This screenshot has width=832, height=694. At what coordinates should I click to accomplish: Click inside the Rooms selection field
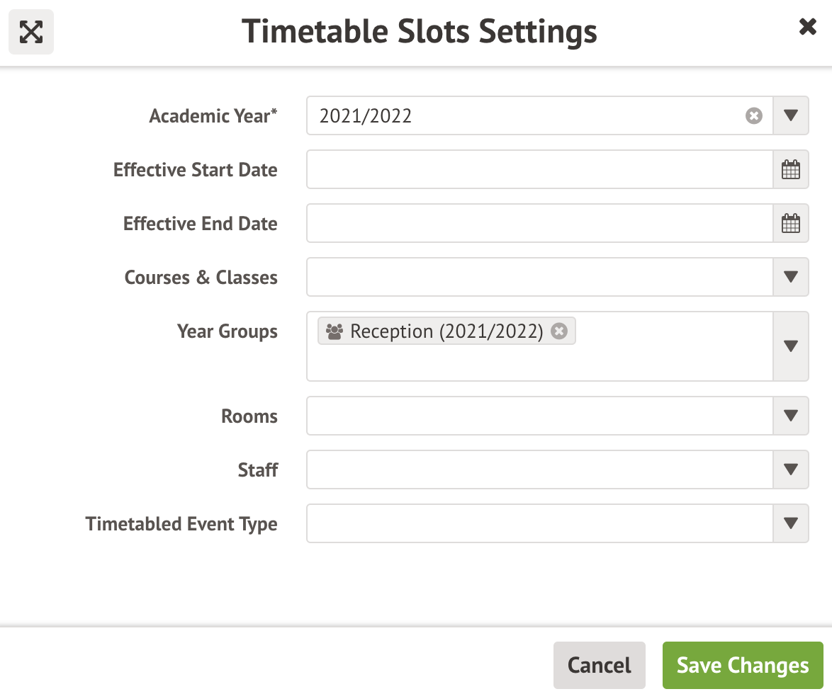coord(539,416)
